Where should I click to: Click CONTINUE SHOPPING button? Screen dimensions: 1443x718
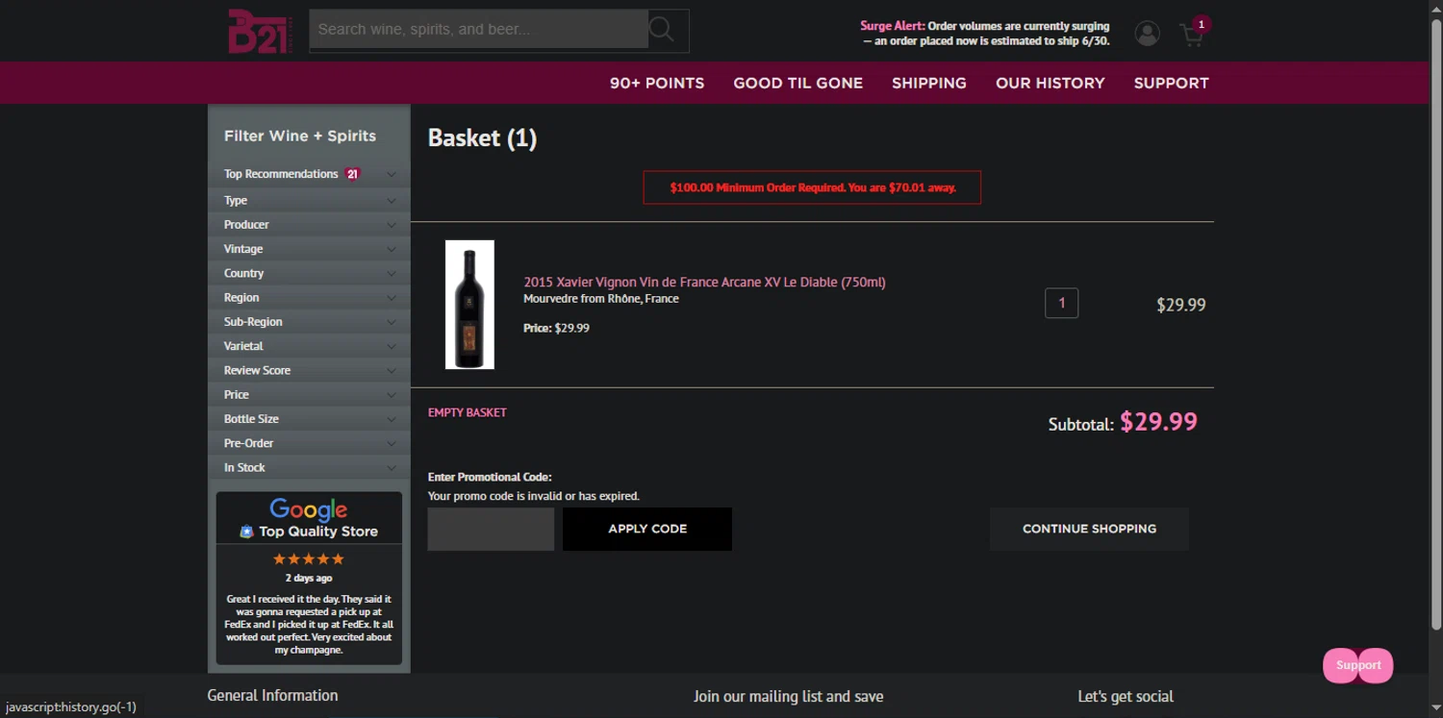pos(1089,530)
